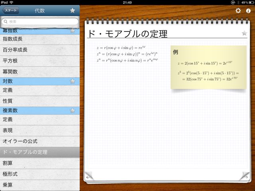Viewport: 255px width, 191px height.
Task: Click the 検索 search field
Action: (x=40, y=21)
